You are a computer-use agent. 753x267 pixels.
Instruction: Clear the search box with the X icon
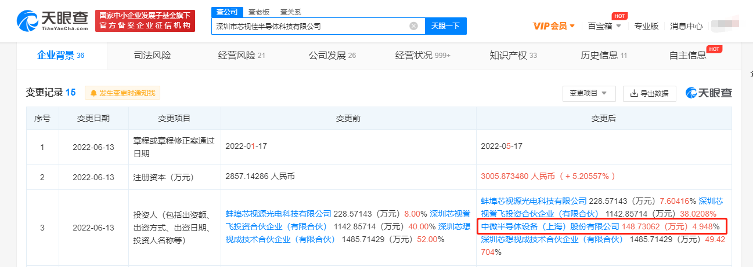tap(413, 26)
